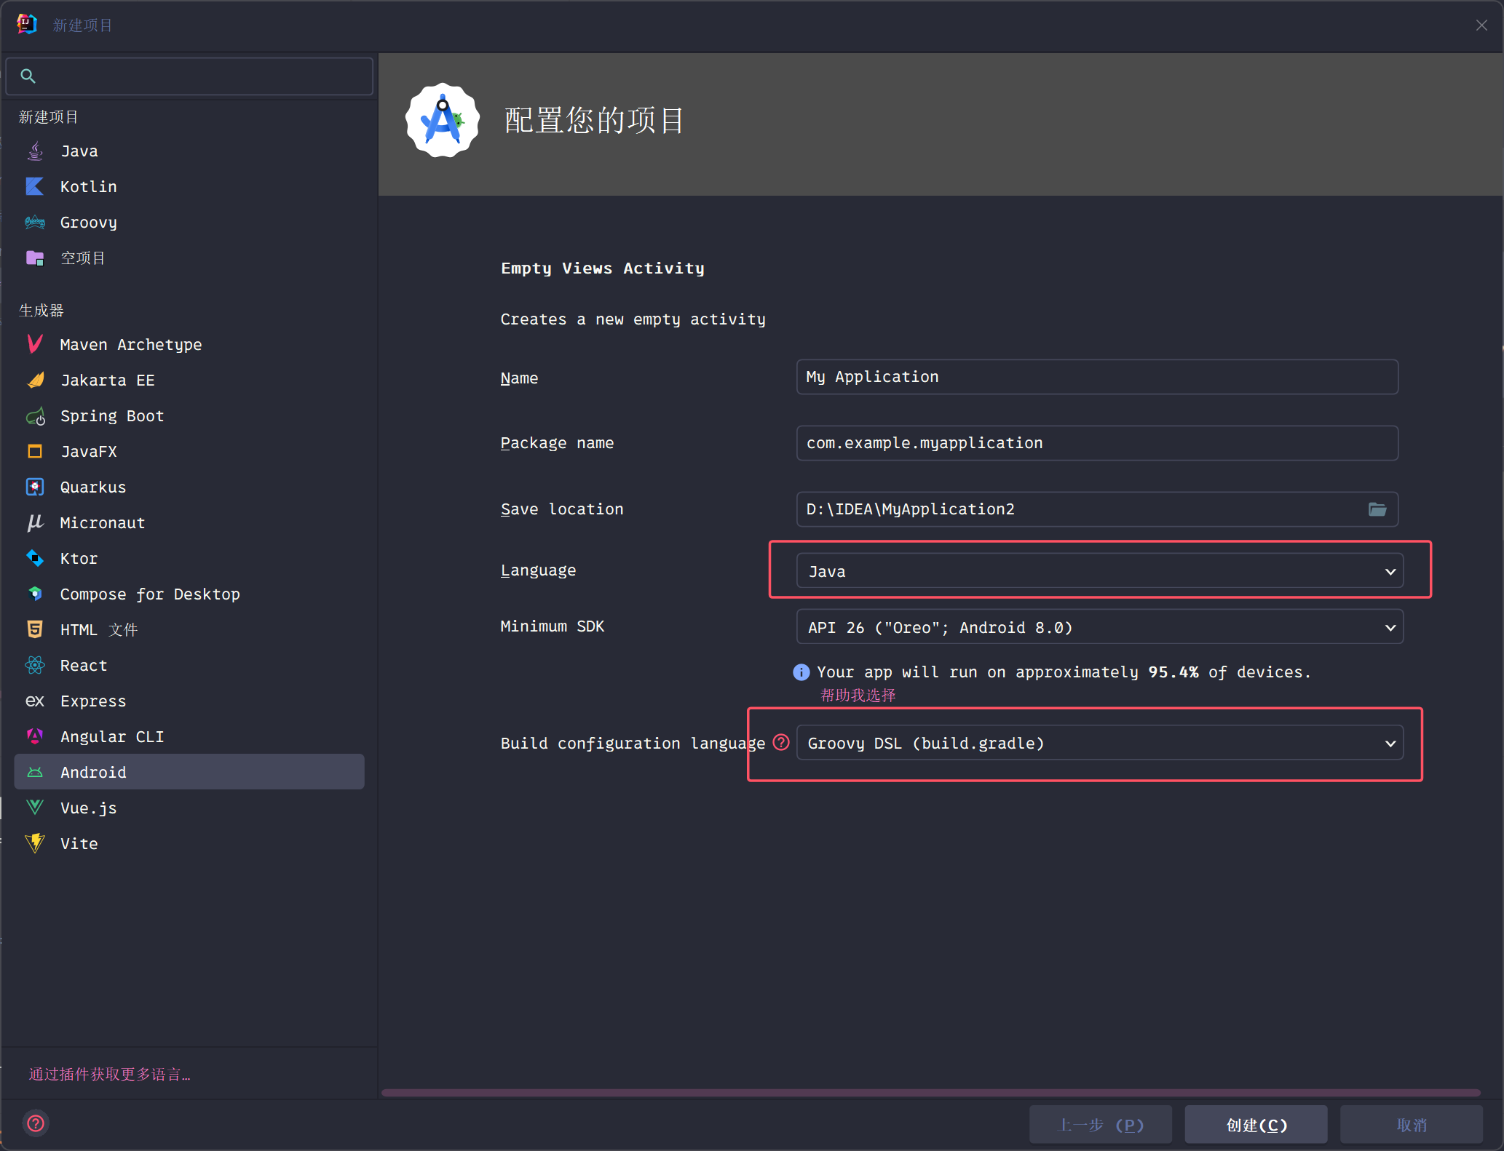This screenshot has height=1151, width=1504.
Task: Click the Vite generator icon
Action: pos(35,843)
